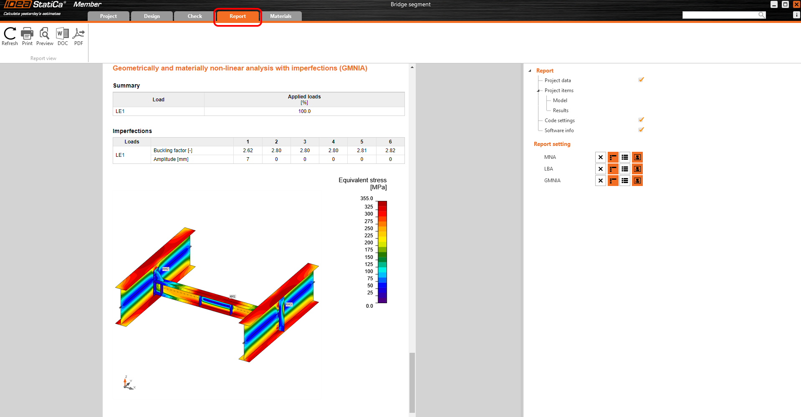Select Results in the report tree
The width and height of the screenshot is (801, 417).
(x=561, y=111)
